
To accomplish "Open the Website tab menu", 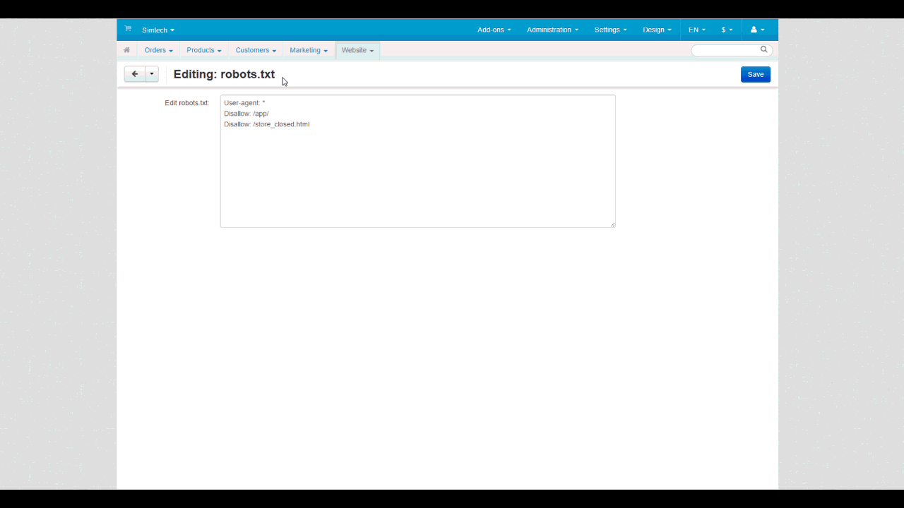I will (357, 50).
